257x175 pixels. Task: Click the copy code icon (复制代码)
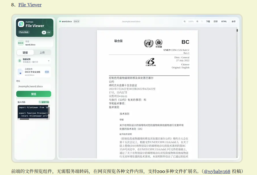[x=40, y=102]
